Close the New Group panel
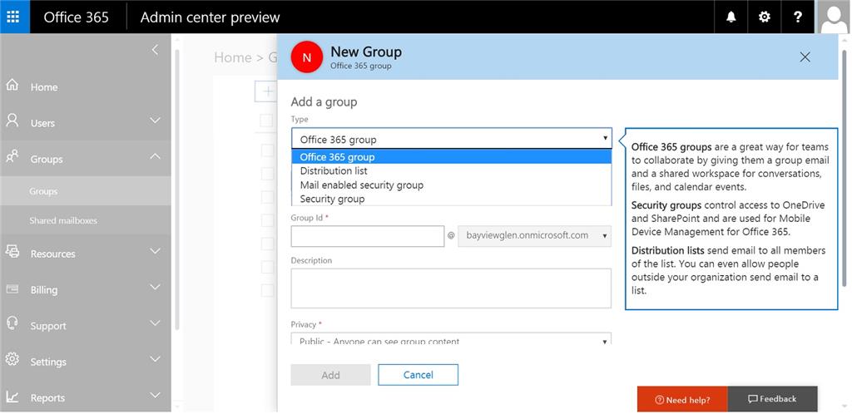 pos(805,57)
